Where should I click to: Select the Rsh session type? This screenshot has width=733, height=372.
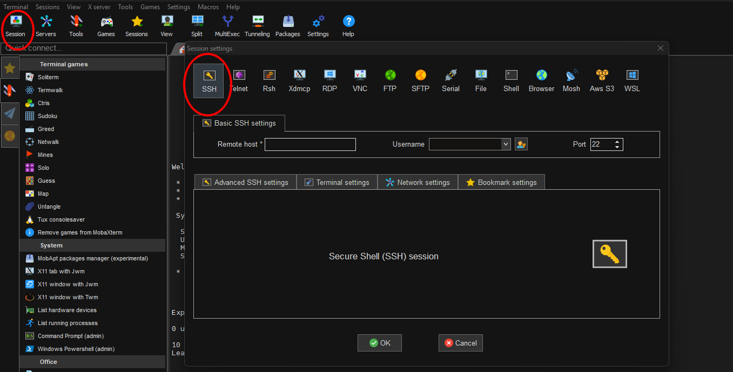tap(269, 81)
